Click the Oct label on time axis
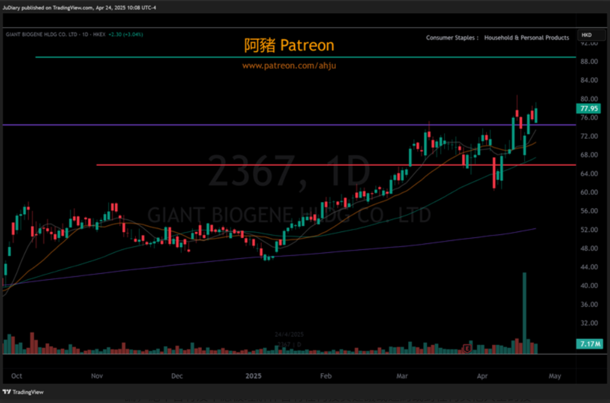 17,376
